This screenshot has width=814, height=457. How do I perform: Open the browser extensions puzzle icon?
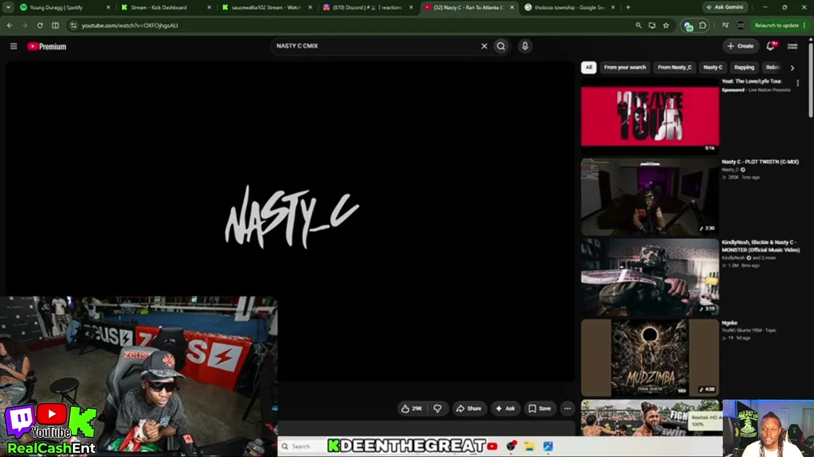point(703,25)
